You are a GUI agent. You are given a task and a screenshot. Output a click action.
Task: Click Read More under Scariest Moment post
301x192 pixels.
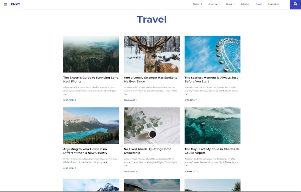point(191,100)
